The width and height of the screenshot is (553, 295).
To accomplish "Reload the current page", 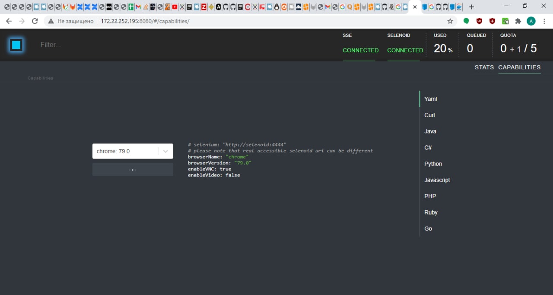I will pyautogui.click(x=35, y=21).
